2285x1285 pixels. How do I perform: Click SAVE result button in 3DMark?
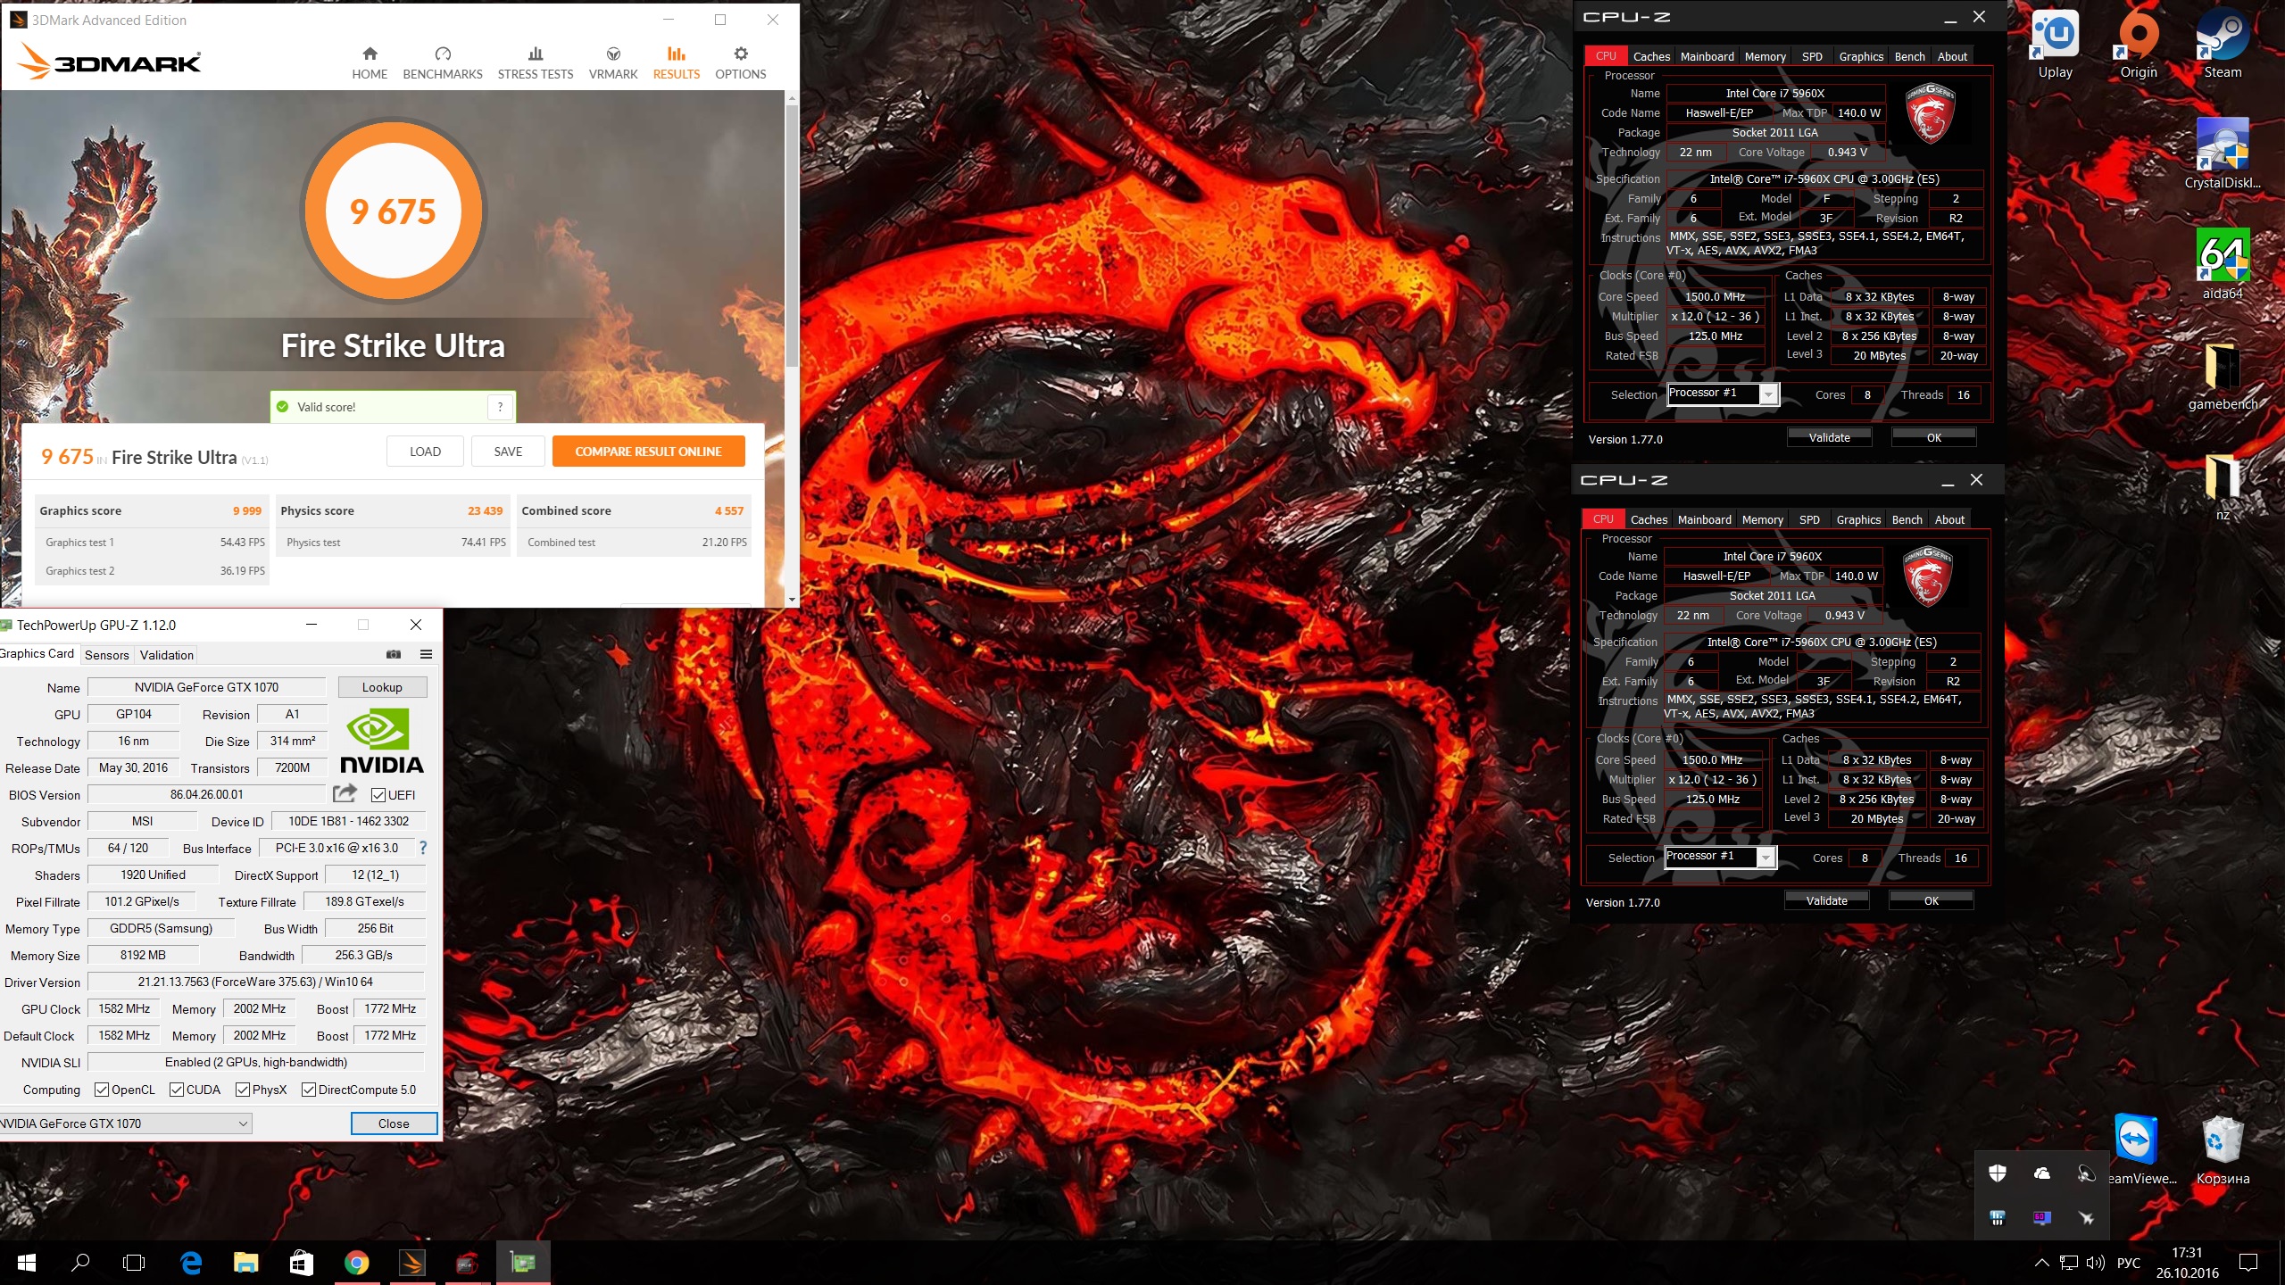[508, 452]
